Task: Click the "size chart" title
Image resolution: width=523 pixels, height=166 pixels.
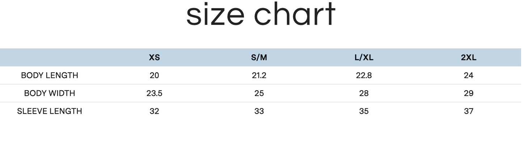Action: [x=261, y=15]
